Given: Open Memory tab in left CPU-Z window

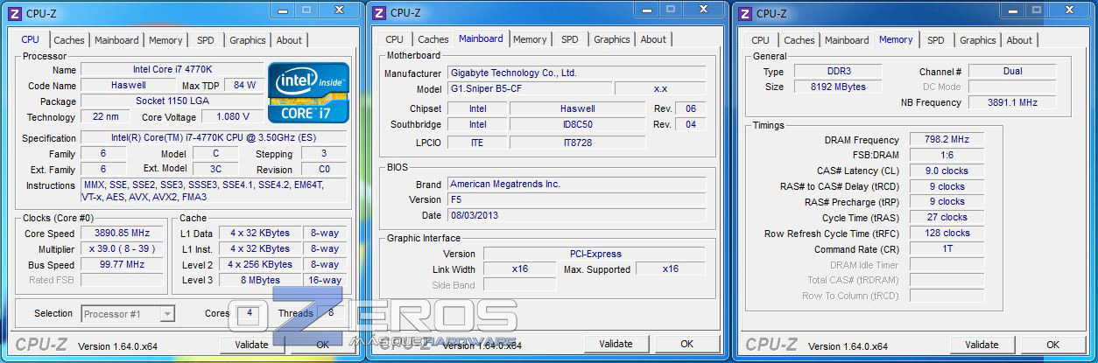Looking at the screenshot, I should pos(165,40).
